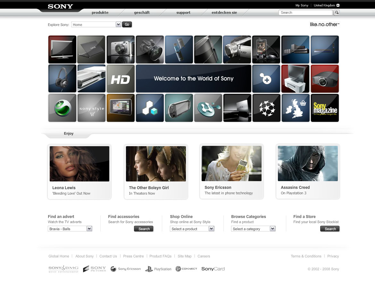This screenshot has width=375, height=285.
Task: Open the Assasins Creed promo thumbnail
Action: pos(308,163)
